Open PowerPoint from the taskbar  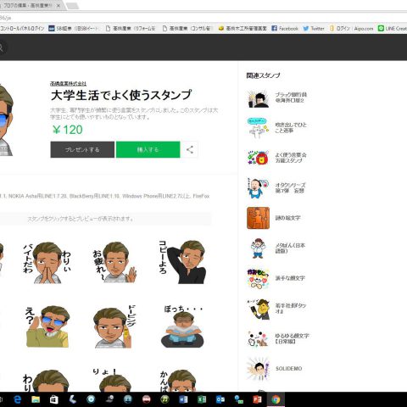coord(257,399)
